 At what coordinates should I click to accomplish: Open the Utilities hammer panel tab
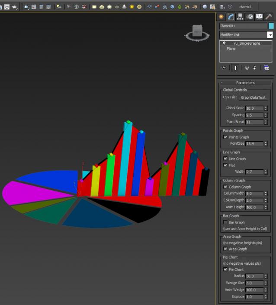[269, 16]
